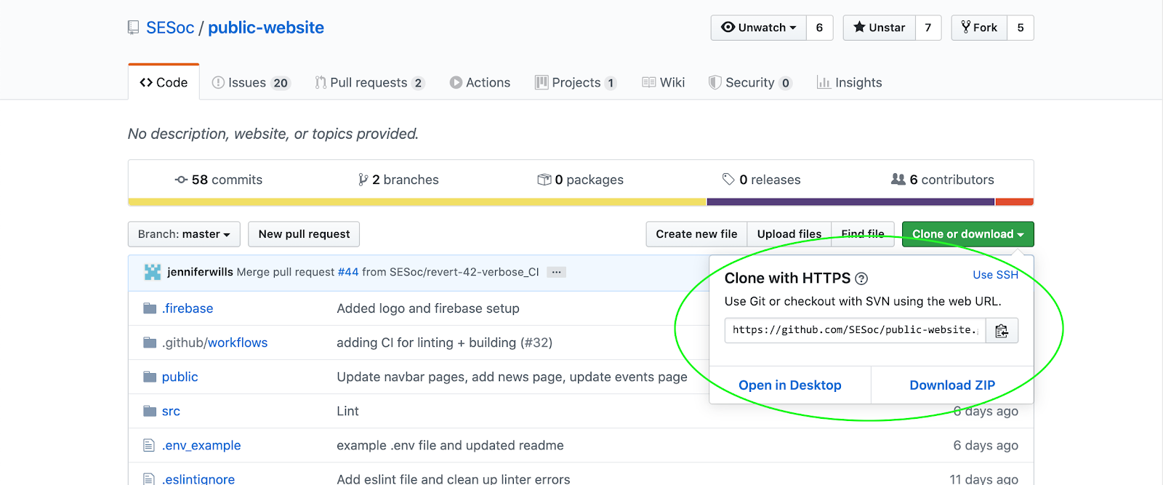Click the packages box icon
Screen dimensions: 1163x485
coord(544,180)
